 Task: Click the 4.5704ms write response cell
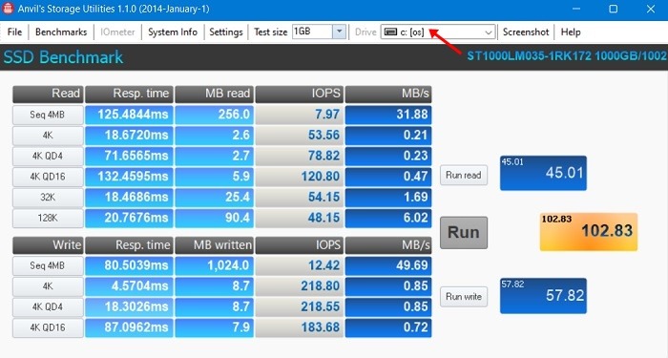pyautogui.click(x=129, y=286)
